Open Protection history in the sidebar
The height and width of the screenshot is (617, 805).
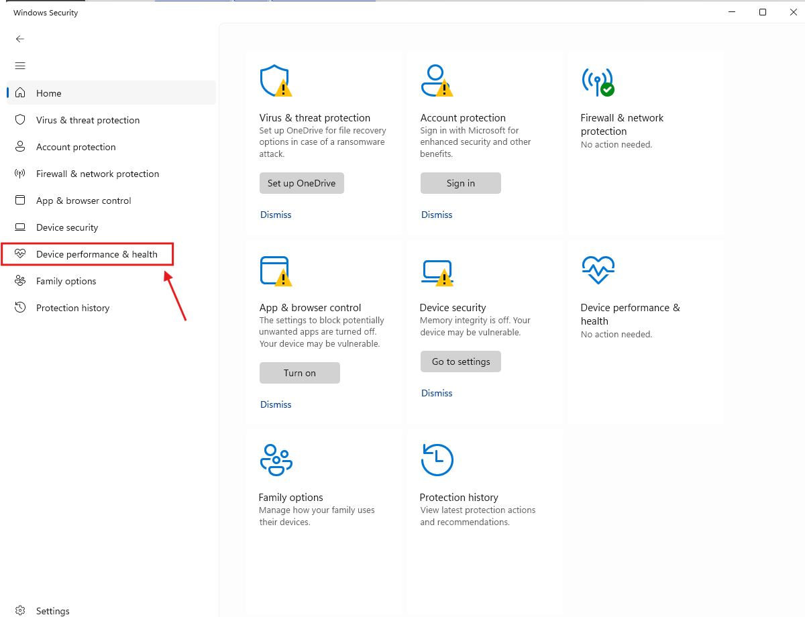pos(72,308)
